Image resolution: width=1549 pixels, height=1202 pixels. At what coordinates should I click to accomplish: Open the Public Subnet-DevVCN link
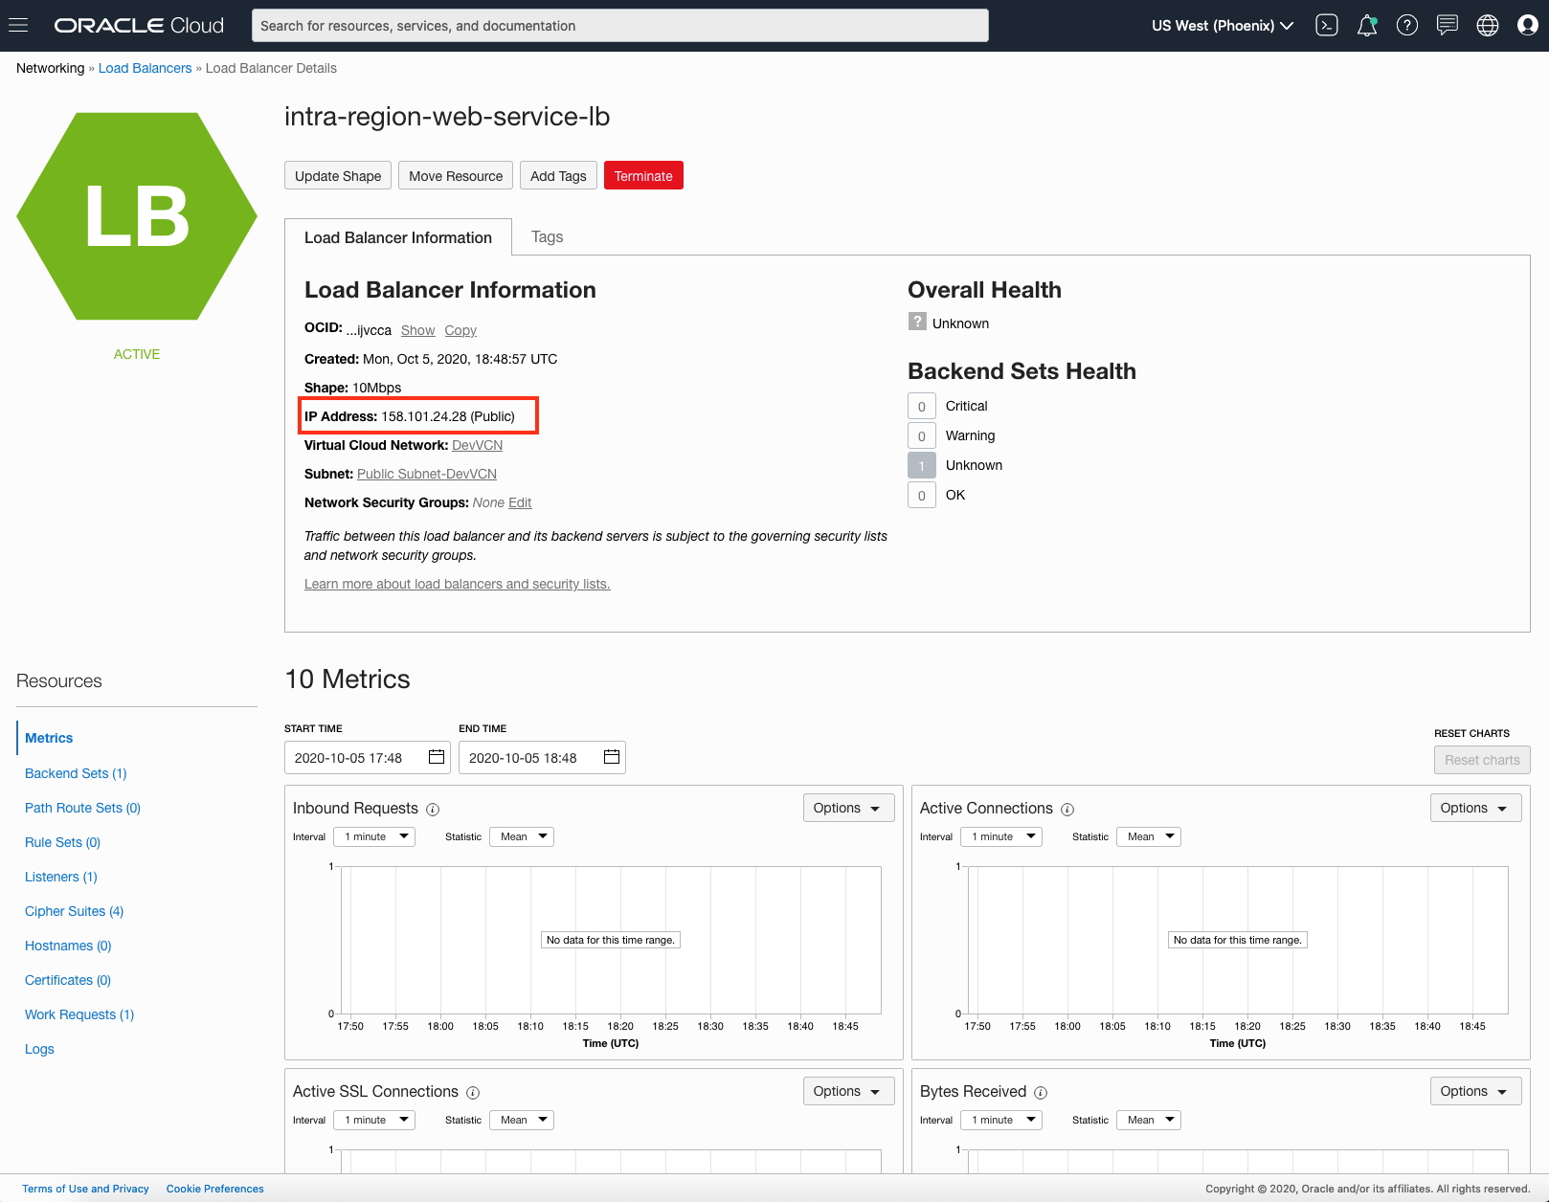(427, 474)
